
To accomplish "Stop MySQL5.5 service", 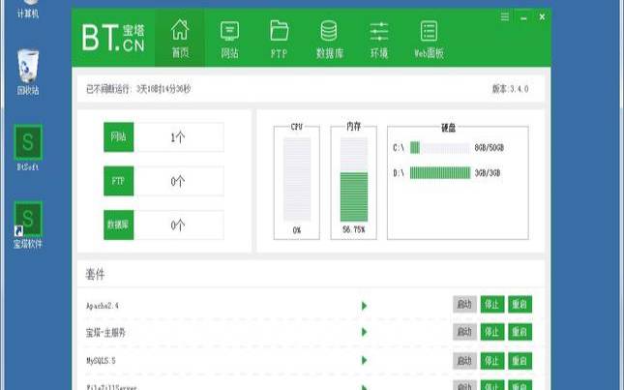I will tap(492, 361).
